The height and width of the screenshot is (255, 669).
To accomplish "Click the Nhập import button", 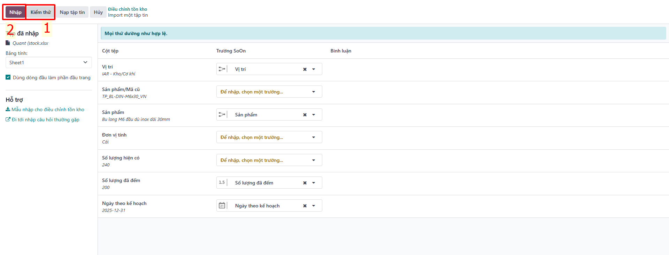I will pos(15,12).
